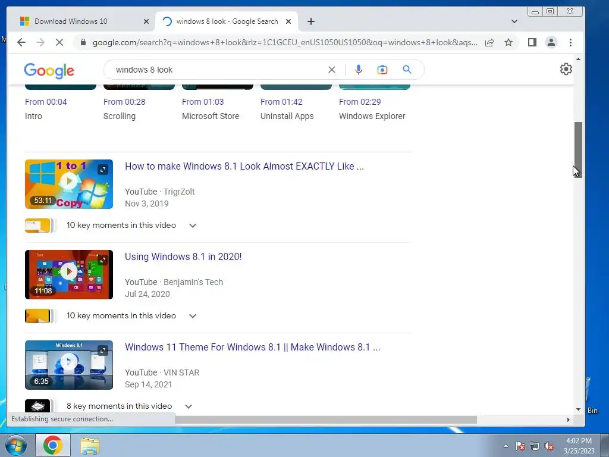Expand preview icon on TrigrZolt thumbnail

[103, 170]
